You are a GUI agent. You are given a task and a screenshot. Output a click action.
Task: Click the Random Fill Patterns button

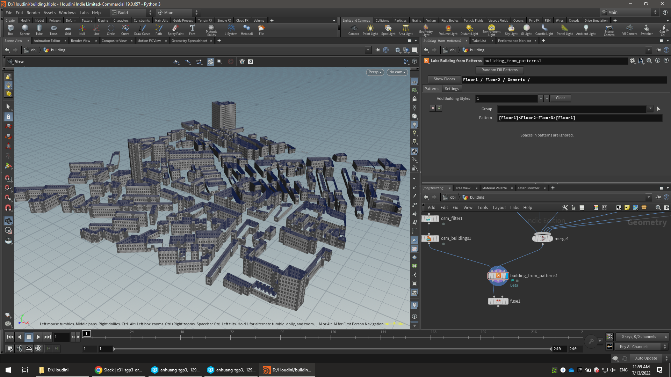click(x=499, y=70)
